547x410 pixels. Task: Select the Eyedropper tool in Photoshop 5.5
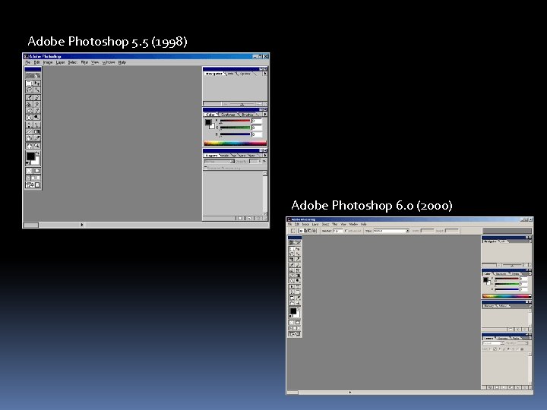point(37,138)
